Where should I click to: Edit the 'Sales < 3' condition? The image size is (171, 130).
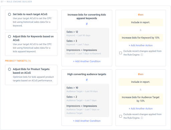[x=72, y=41]
